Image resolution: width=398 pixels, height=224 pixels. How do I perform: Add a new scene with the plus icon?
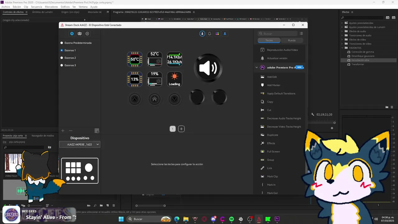pos(63,131)
